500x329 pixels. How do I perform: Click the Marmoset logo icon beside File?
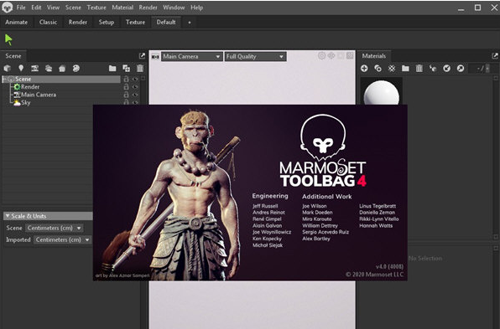(7, 8)
